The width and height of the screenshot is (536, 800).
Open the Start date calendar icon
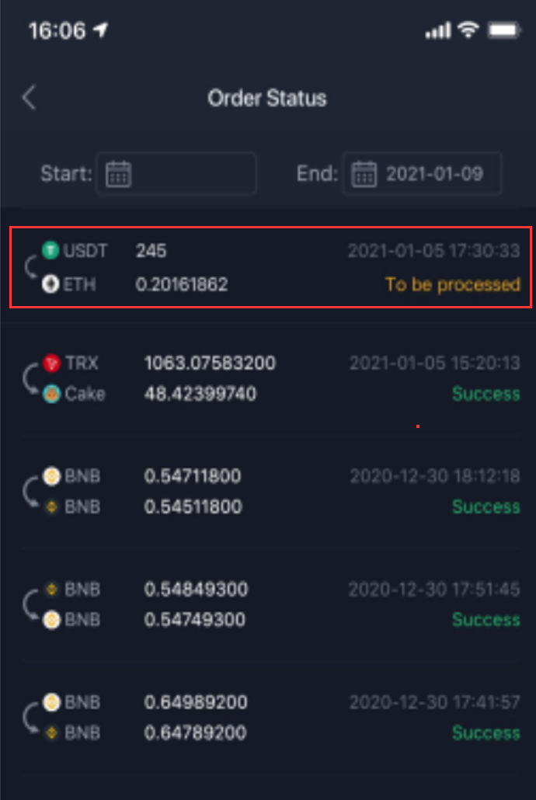coord(118,173)
